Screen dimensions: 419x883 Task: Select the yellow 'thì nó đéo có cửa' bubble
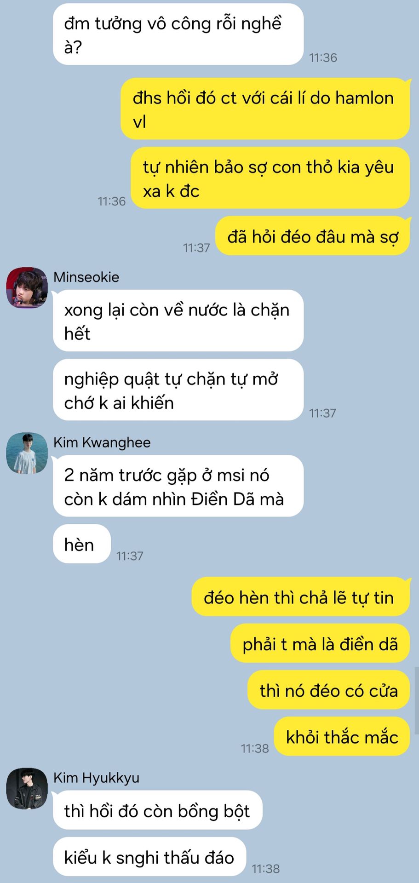point(328,689)
